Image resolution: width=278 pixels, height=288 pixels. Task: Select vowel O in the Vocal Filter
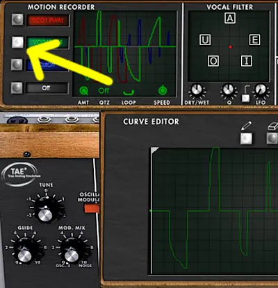click(x=213, y=61)
